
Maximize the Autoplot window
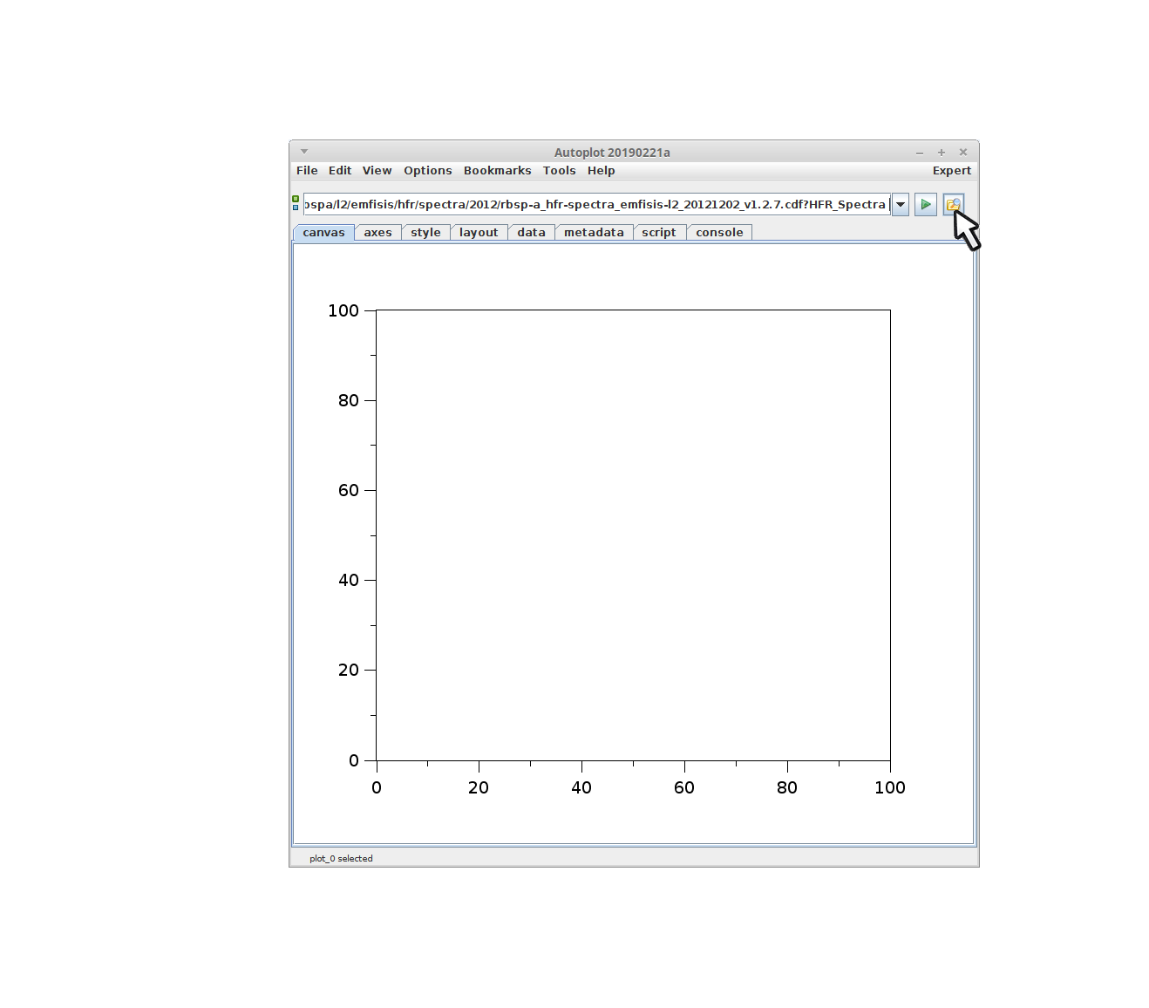[942, 153]
